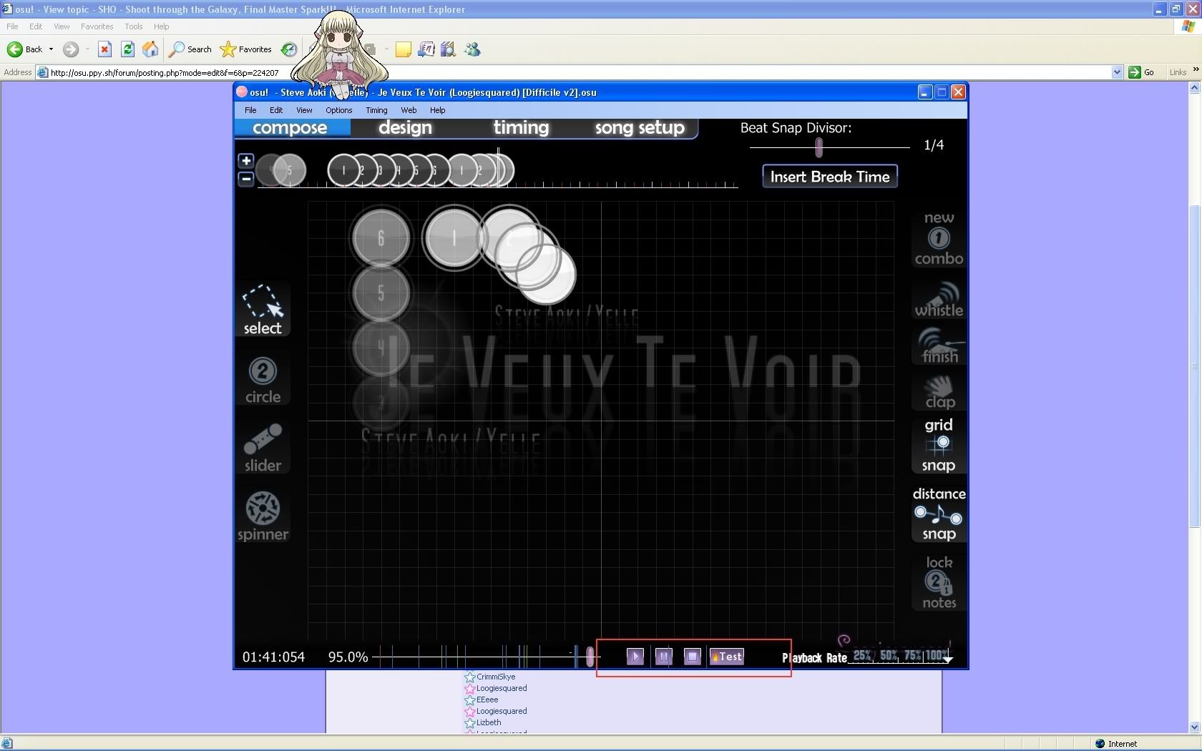This screenshot has width=1202, height=751.
Task: Stop the song playback
Action: point(692,657)
